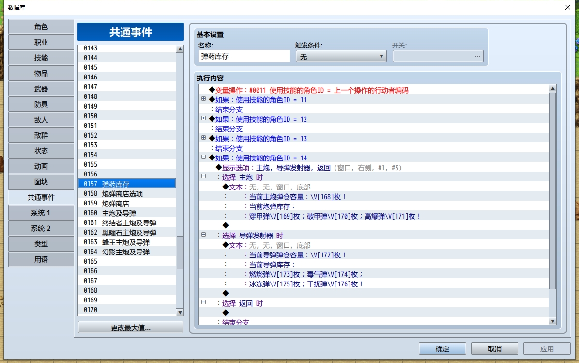Select line 穿甲弹\V[169]枚 text row
Image resolution: width=579 pixels, height=363 pixels.
(373, 216)
